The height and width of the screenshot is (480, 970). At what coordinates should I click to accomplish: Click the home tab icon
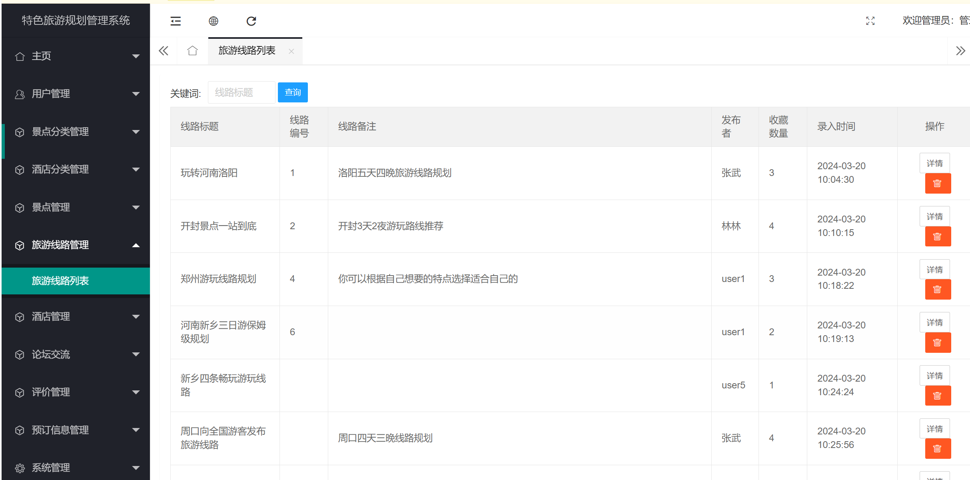[192, 51]
